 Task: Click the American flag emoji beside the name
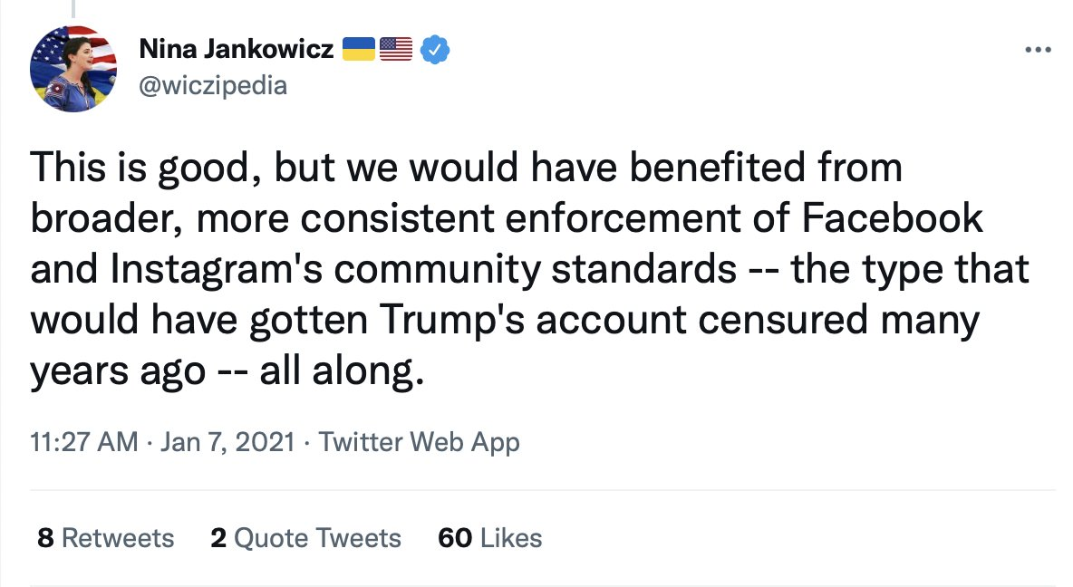[396, 49]
